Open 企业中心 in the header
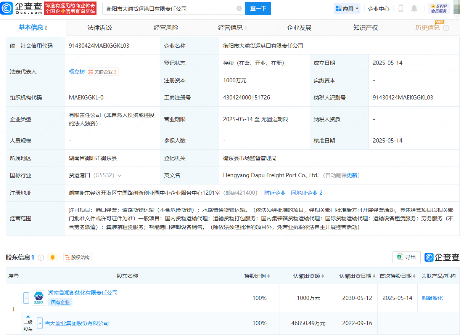This screenshot has height=335, width=460. click(x=379, y=8)
